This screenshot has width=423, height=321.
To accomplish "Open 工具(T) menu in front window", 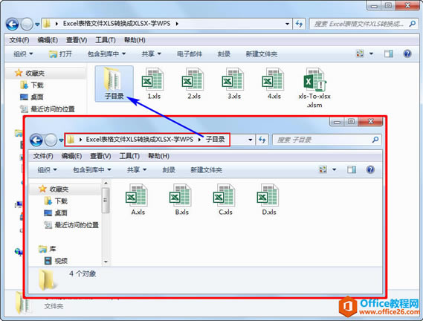I will coord(129,156).
